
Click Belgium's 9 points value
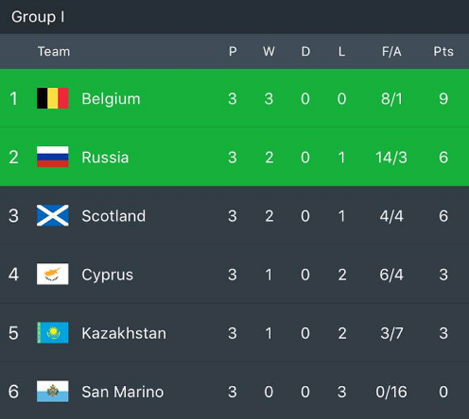[x=444, y=99]
